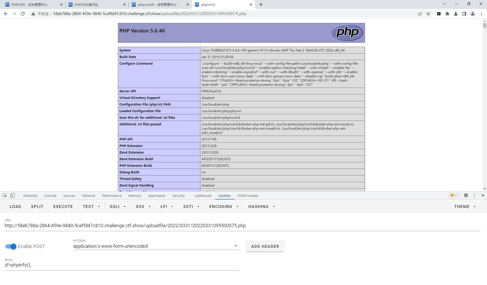Open DevTools settings gear
This screenshot has width=487, height=285.
point(466,195)
